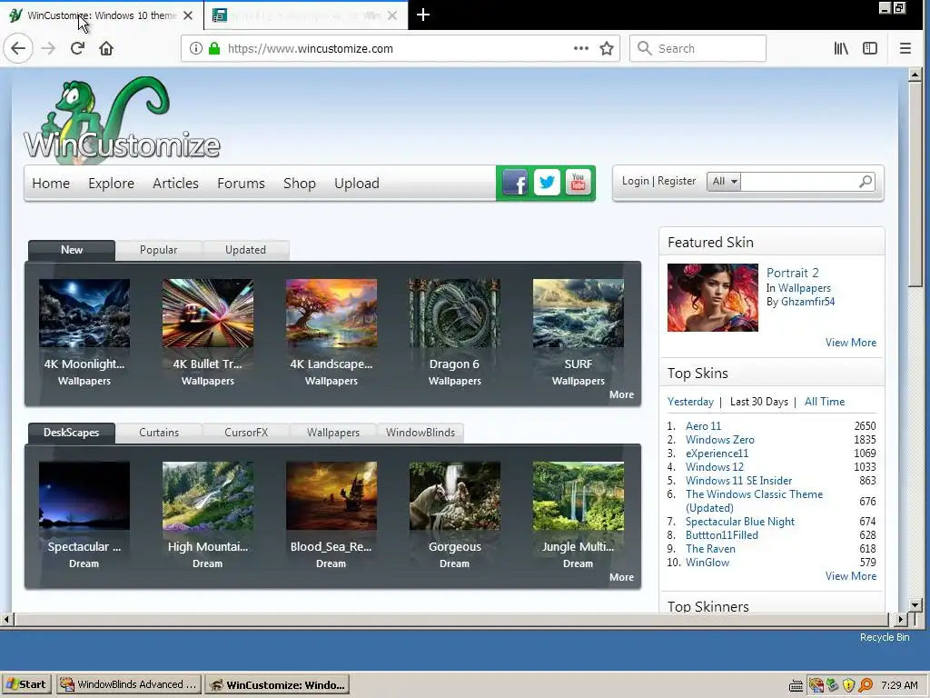Image resolution: width=930 pixels, height=698 pixels.
Task: Click the SURF wallpaper thumbnail
Action: click(579, 314)
